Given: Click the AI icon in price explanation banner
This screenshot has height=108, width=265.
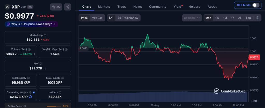Looking at the screenshot, I should pos(8,24).
